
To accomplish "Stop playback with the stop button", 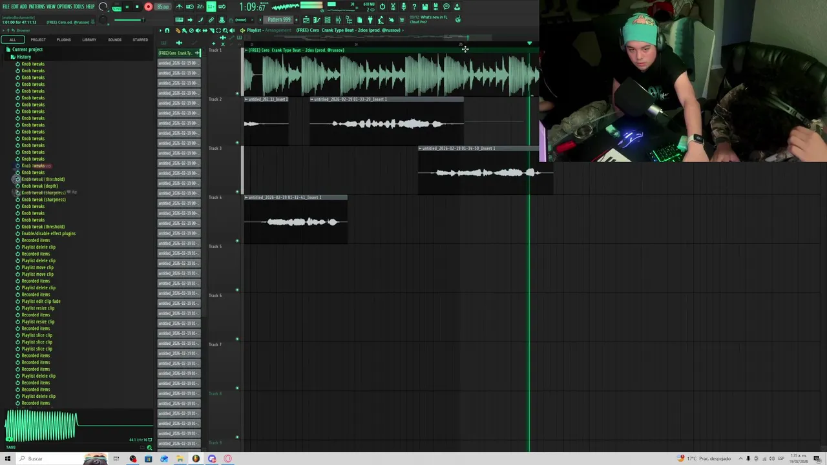I will click(x=137, y=6).
